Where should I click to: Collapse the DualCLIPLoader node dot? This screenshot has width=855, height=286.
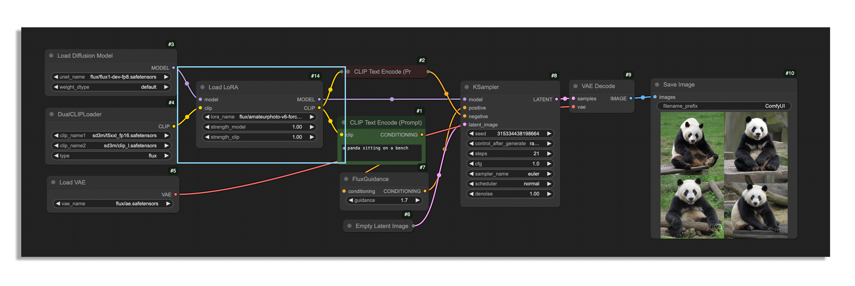pos(51,114)
